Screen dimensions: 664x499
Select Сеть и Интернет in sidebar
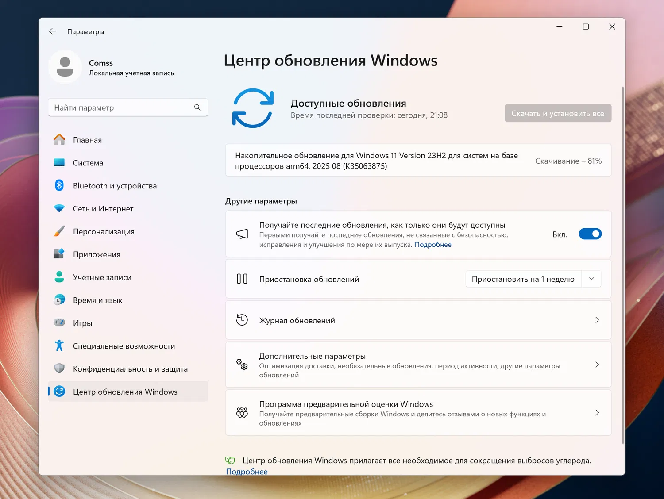[128, 209]
